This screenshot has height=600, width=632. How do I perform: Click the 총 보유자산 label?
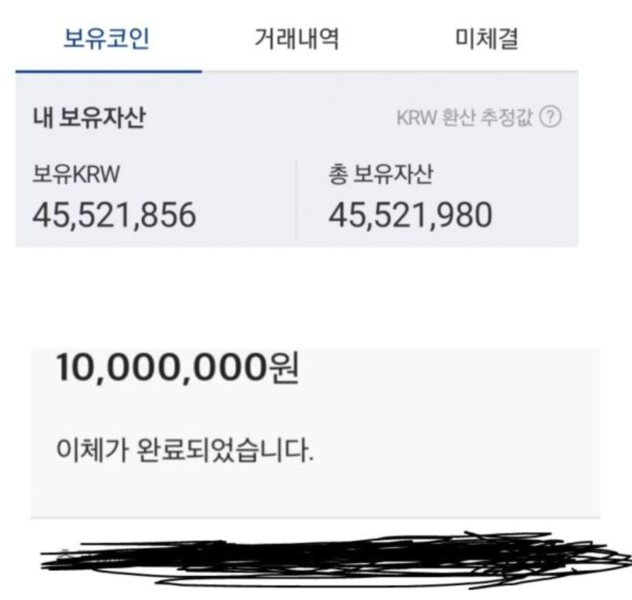[x=380, y=175]
